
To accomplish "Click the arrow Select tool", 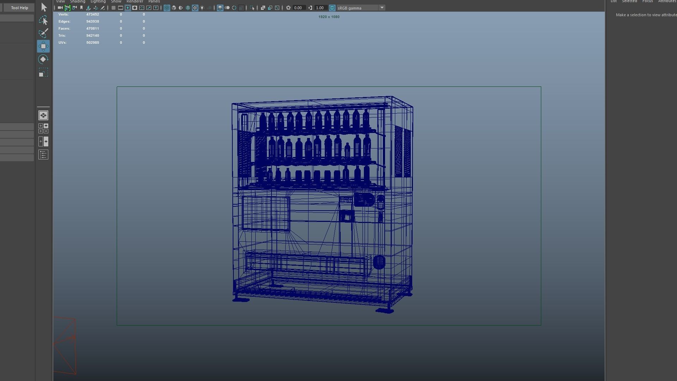I will click(44, 7).
